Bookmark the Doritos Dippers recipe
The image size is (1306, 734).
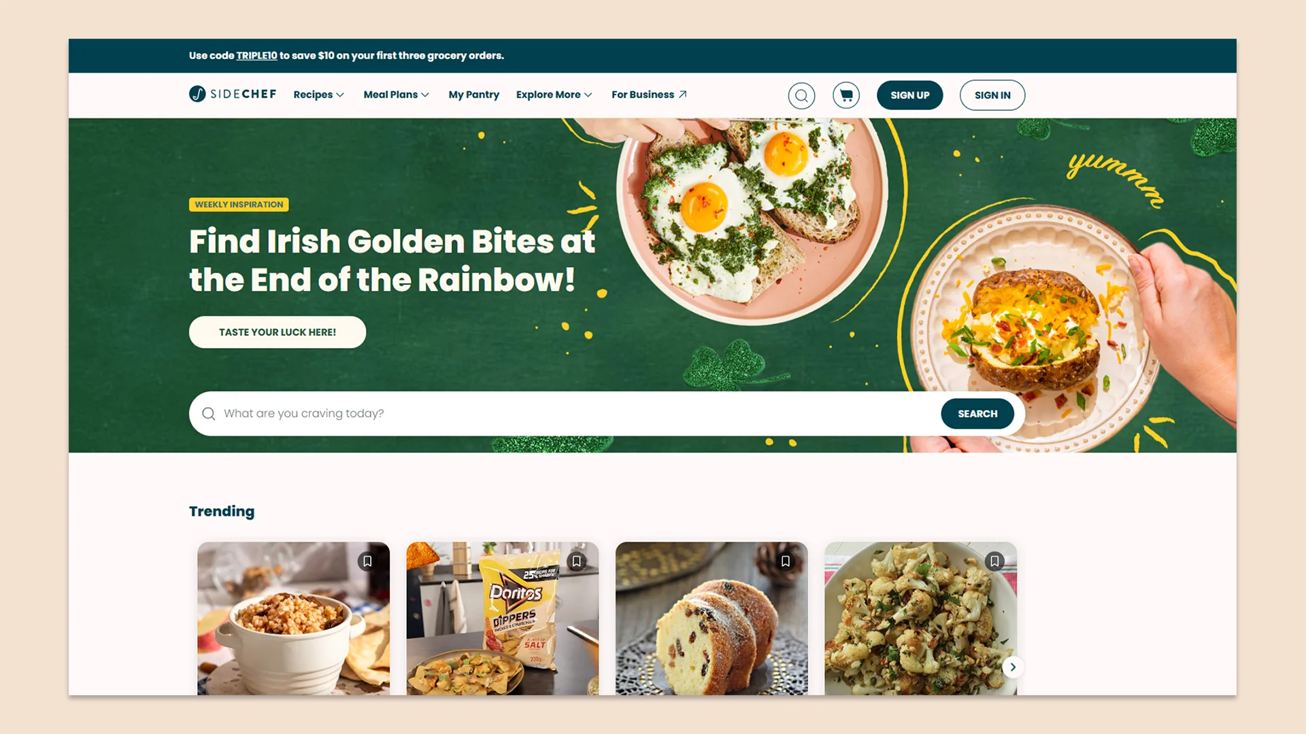576,561
